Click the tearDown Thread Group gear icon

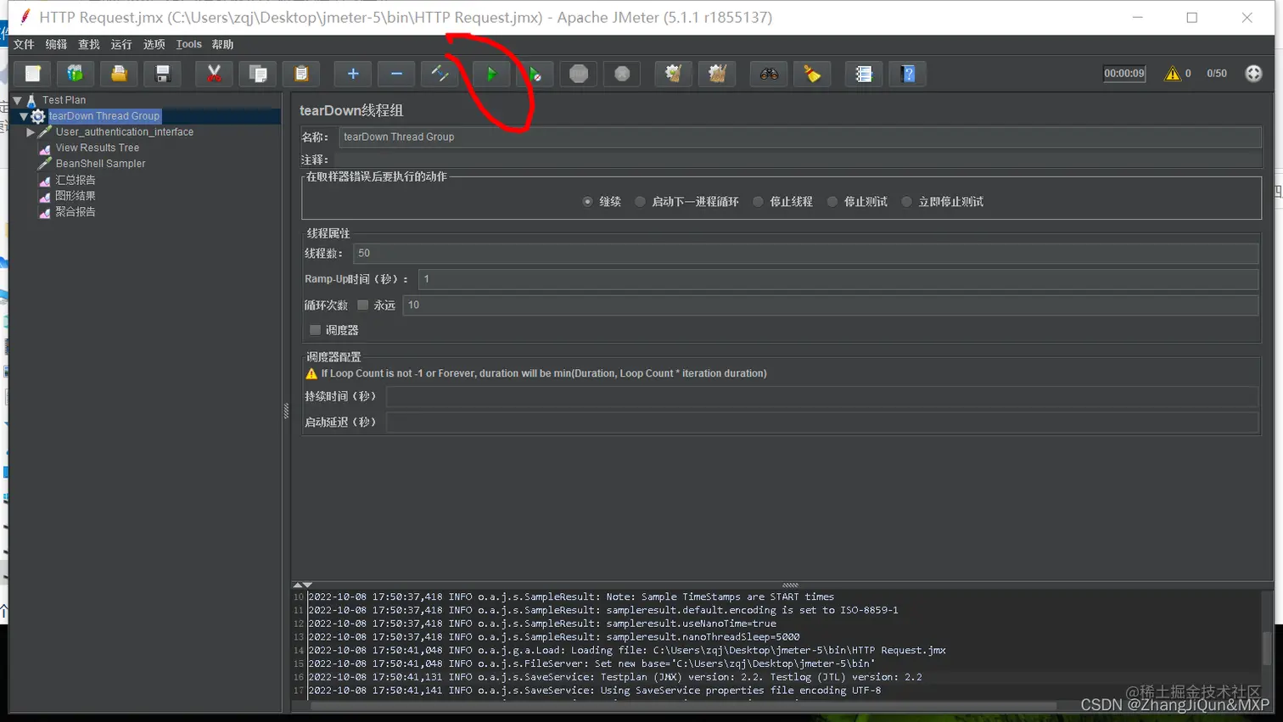click(38, 116)
